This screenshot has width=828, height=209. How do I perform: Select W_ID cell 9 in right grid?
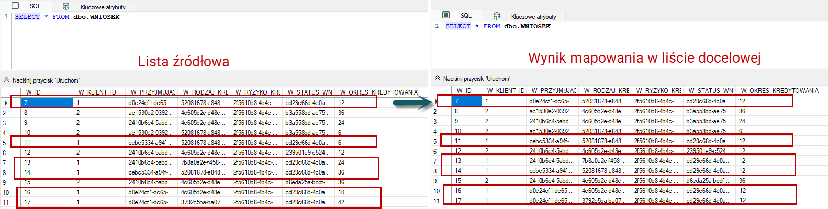[x=467, y=121]
